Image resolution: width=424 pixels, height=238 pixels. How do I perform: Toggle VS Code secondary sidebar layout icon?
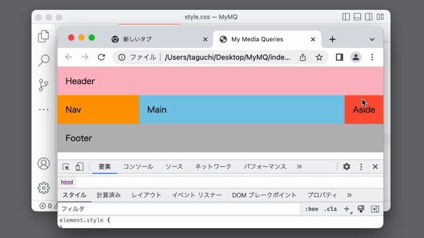(368, 17)
